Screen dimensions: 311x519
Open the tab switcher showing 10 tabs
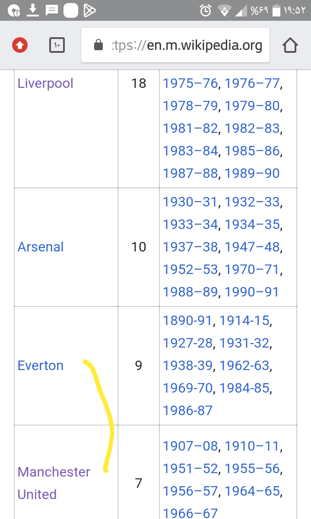point(57,45)
